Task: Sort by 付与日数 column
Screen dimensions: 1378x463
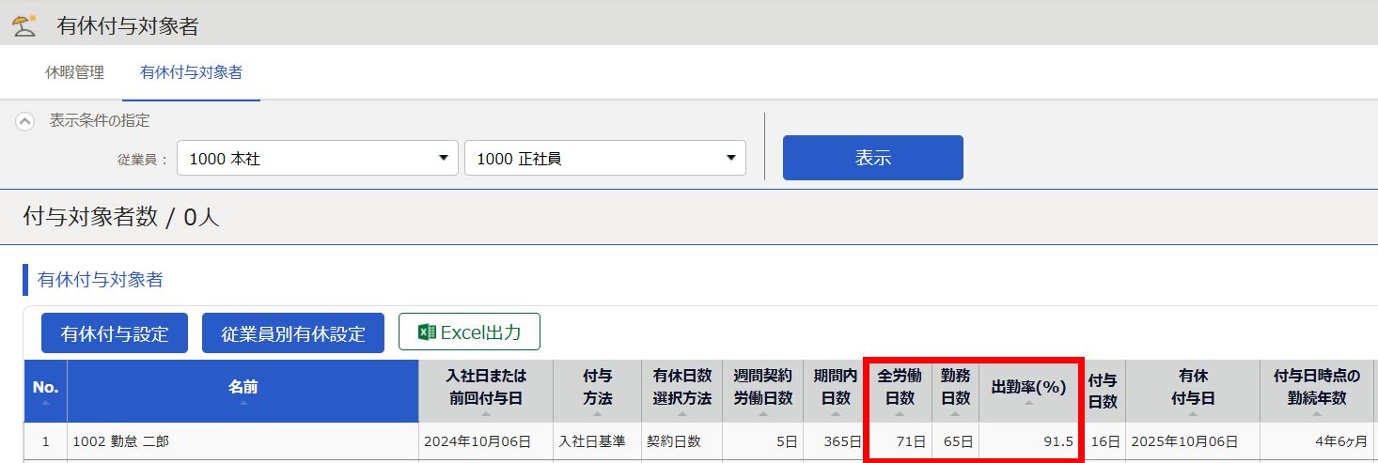Action: [1103, 391]
